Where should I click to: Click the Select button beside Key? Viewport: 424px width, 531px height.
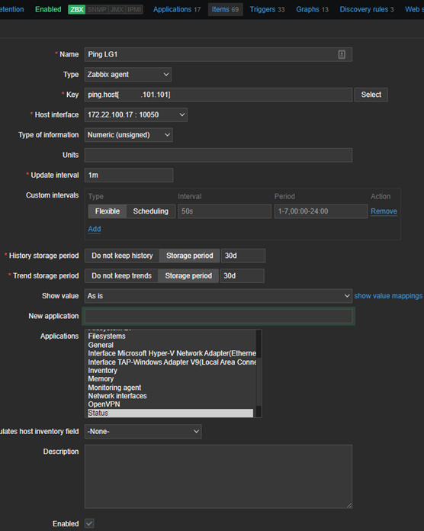371,95
